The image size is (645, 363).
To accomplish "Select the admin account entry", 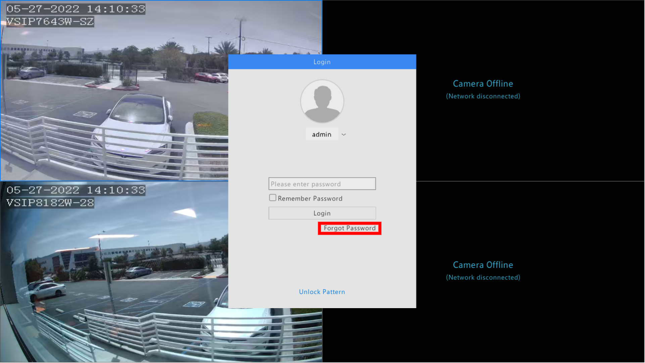I will (x=322, y=134).
